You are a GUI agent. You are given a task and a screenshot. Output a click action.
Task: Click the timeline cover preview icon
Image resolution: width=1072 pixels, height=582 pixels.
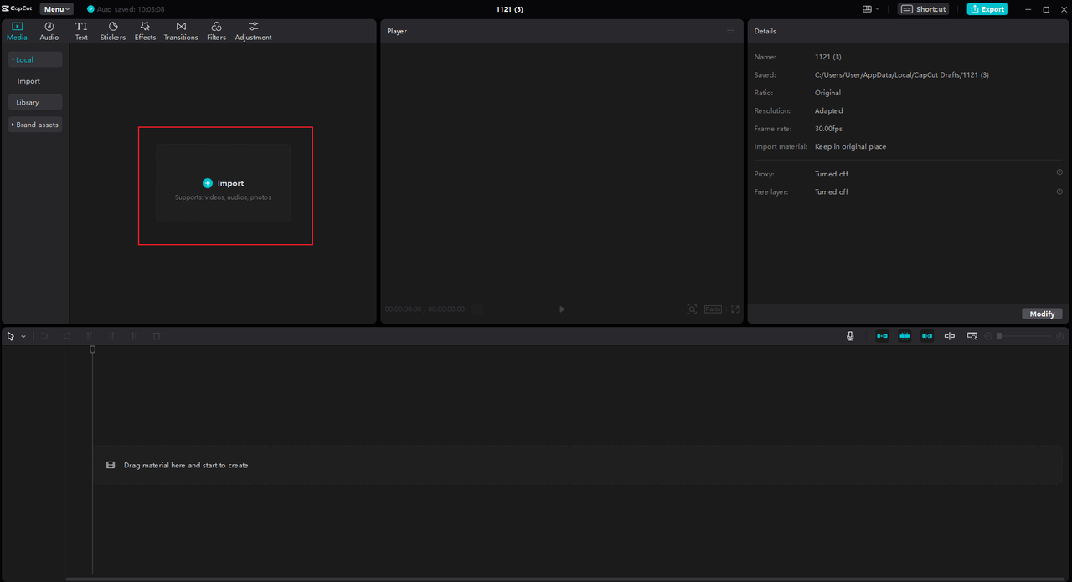click(x=972, y=336)
